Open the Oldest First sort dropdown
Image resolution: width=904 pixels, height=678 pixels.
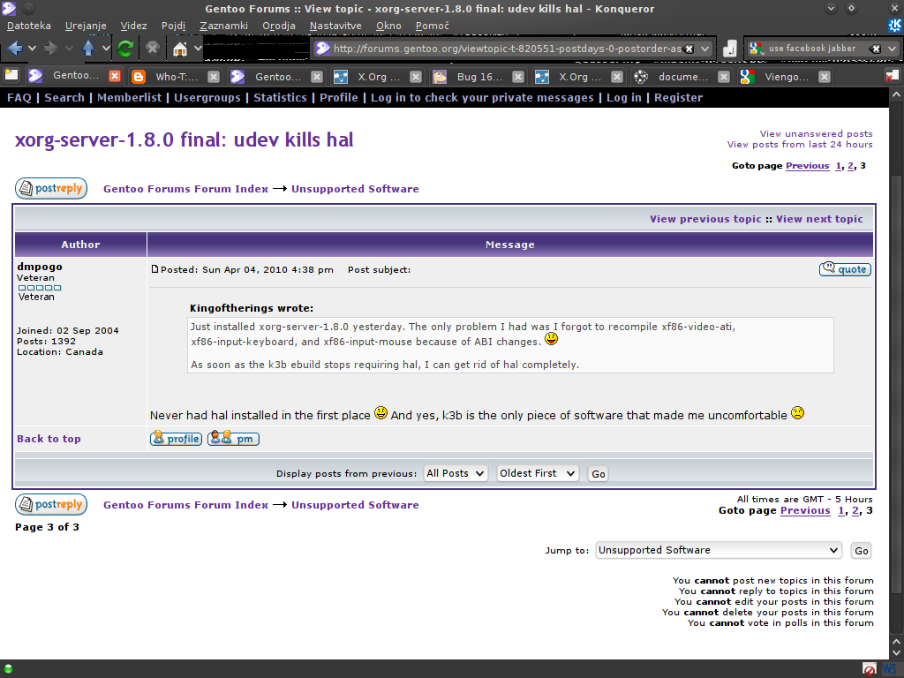(537, 473)
